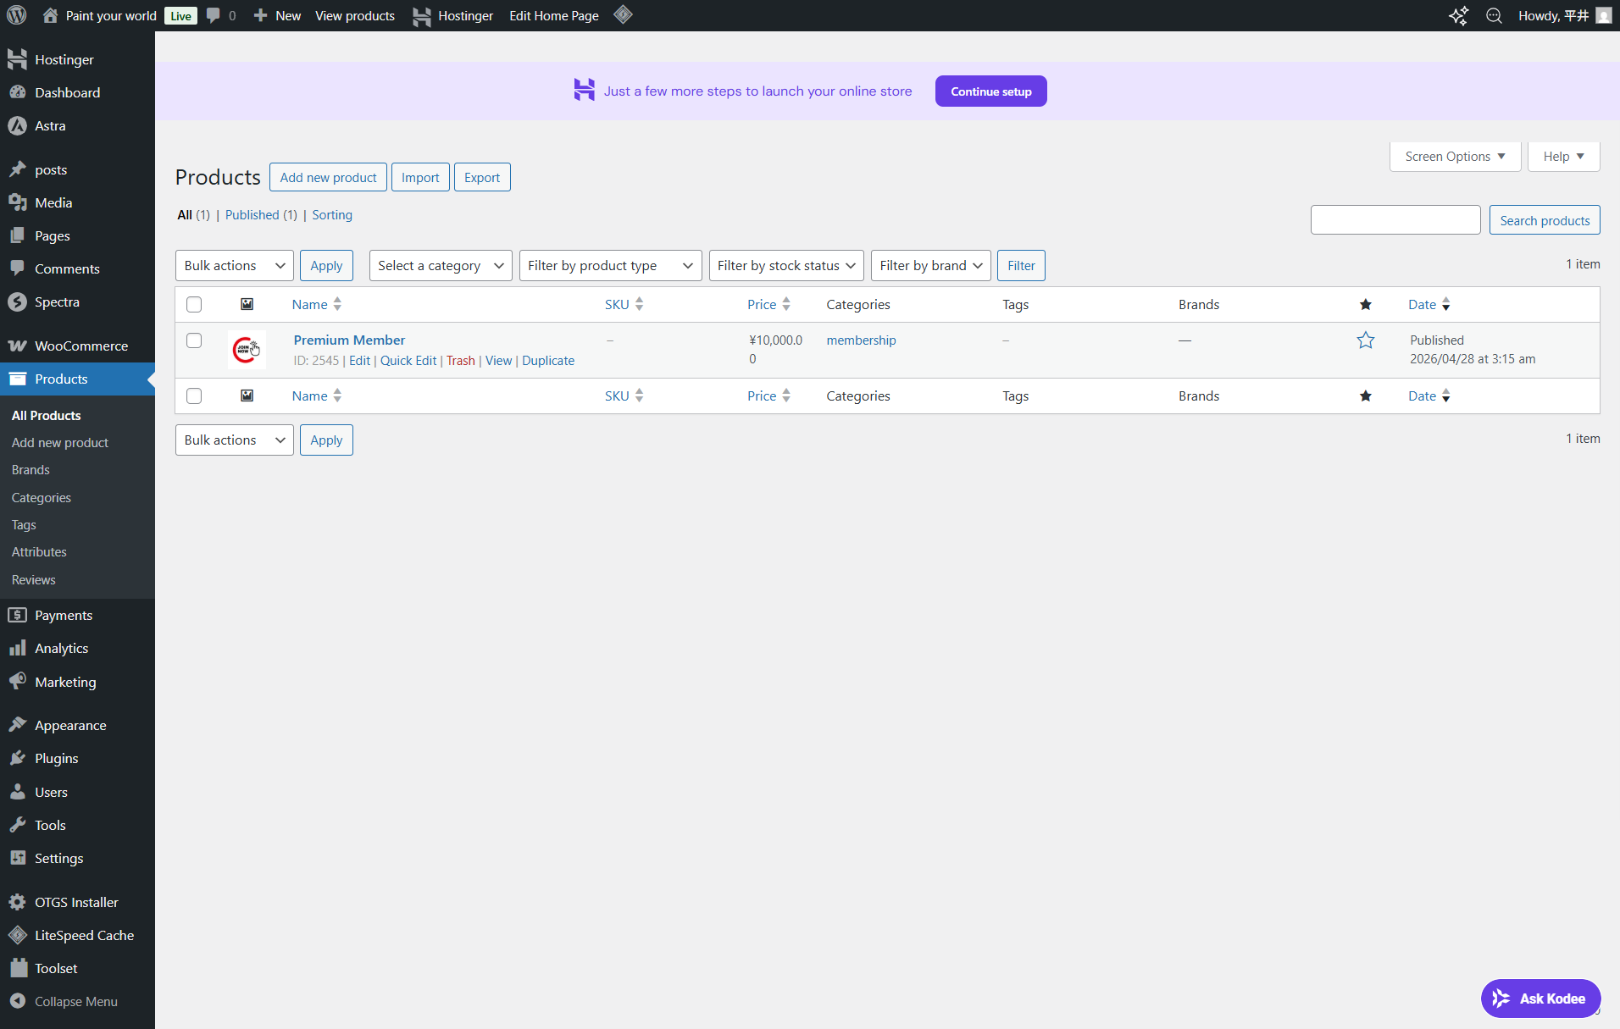Open Categories under Products submenu

(42, 497)
